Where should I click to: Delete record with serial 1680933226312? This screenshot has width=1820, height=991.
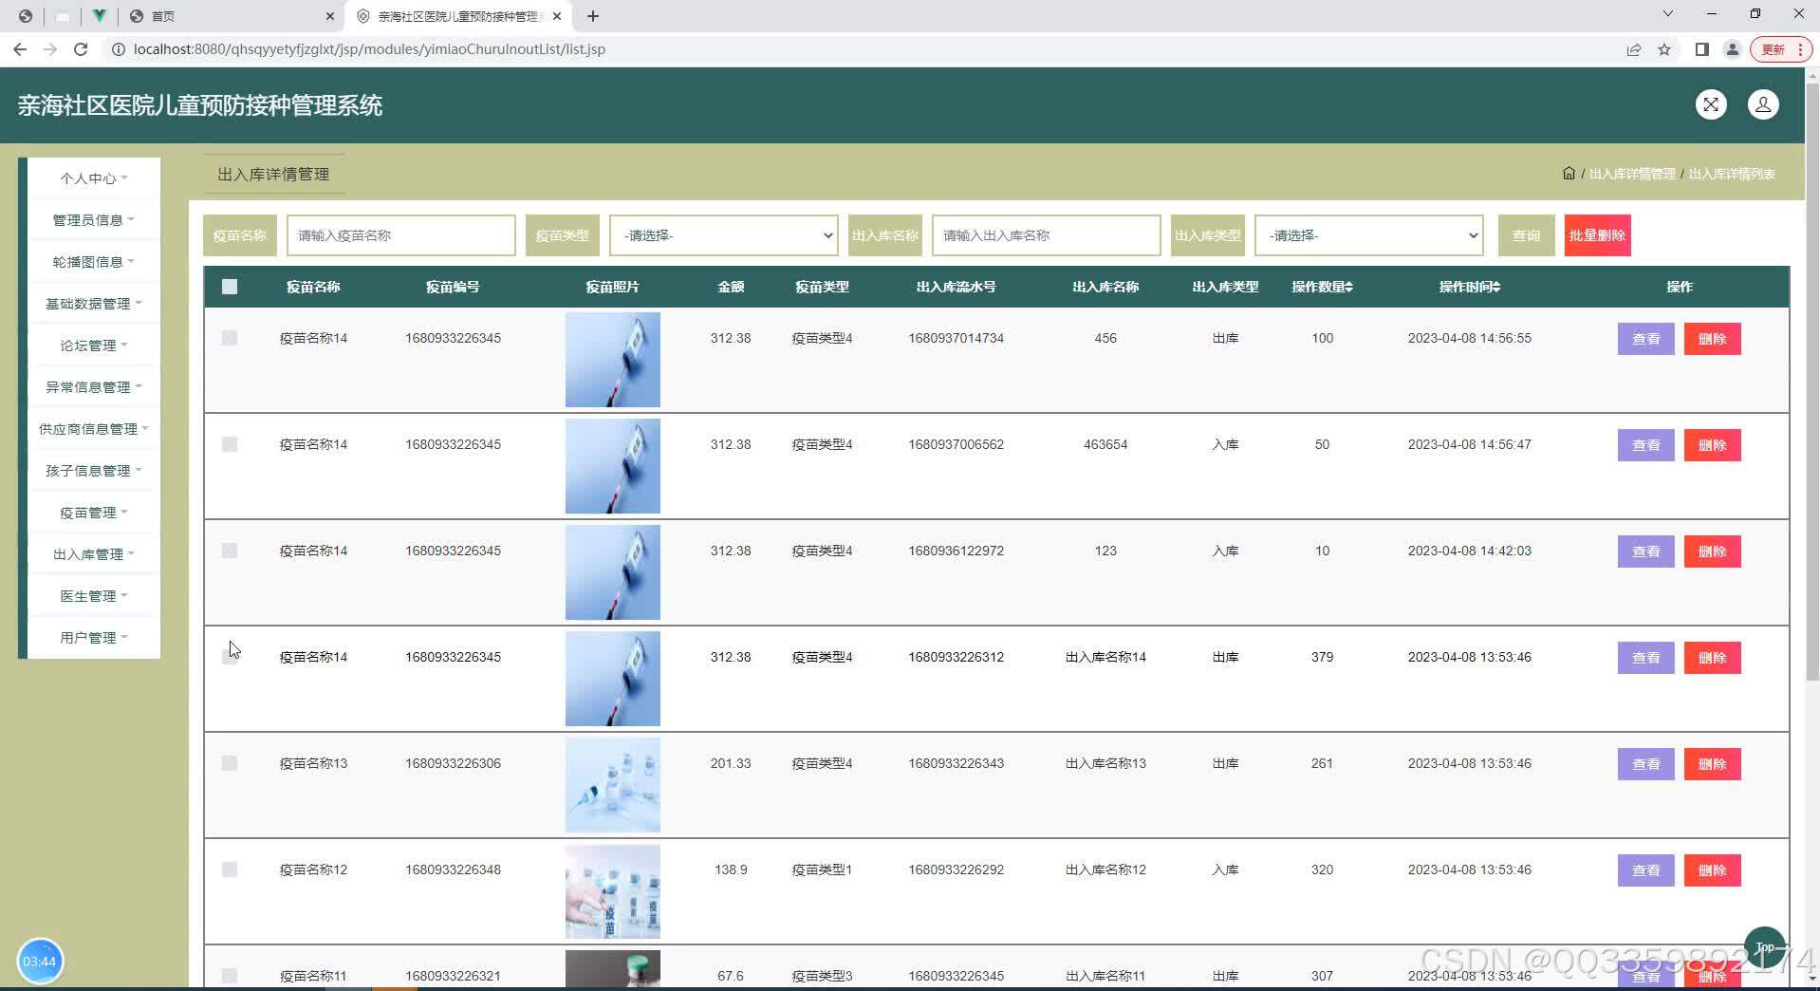(x=1712, y=658)
